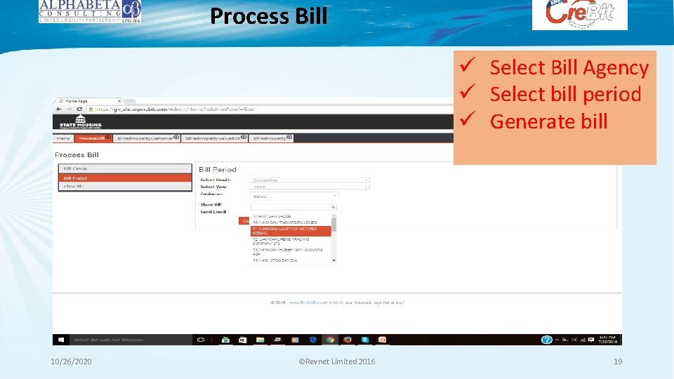Viewport: 674px width, 379px height.
Task: Open Microsoft Edge from the taskbar
Action: pos(312,340)
